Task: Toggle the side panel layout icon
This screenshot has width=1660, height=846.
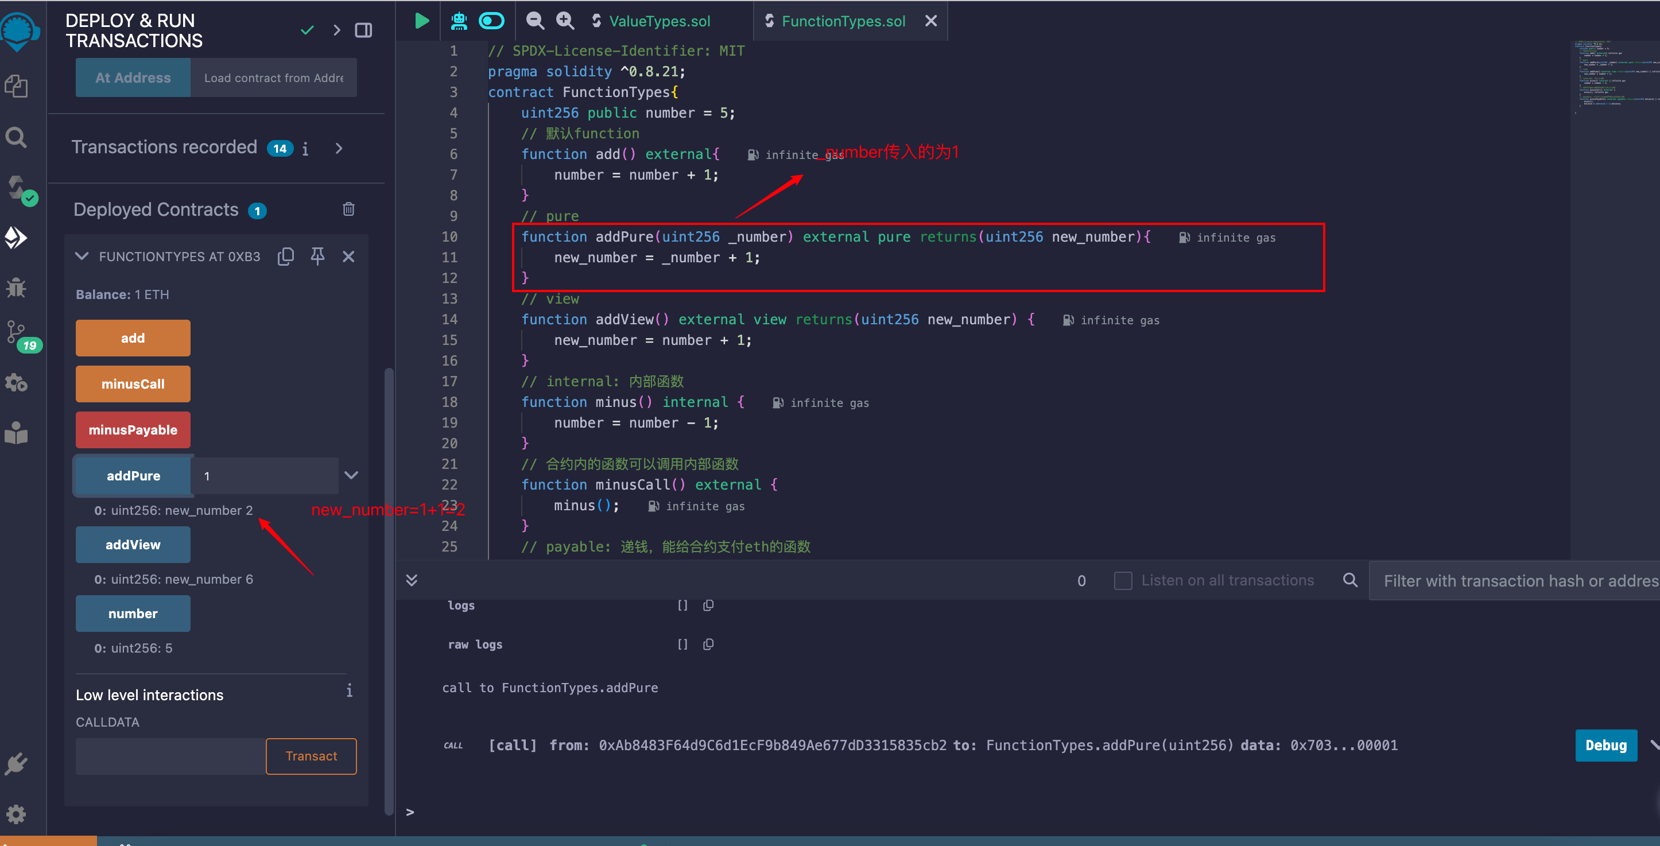Action: [363, 30]
